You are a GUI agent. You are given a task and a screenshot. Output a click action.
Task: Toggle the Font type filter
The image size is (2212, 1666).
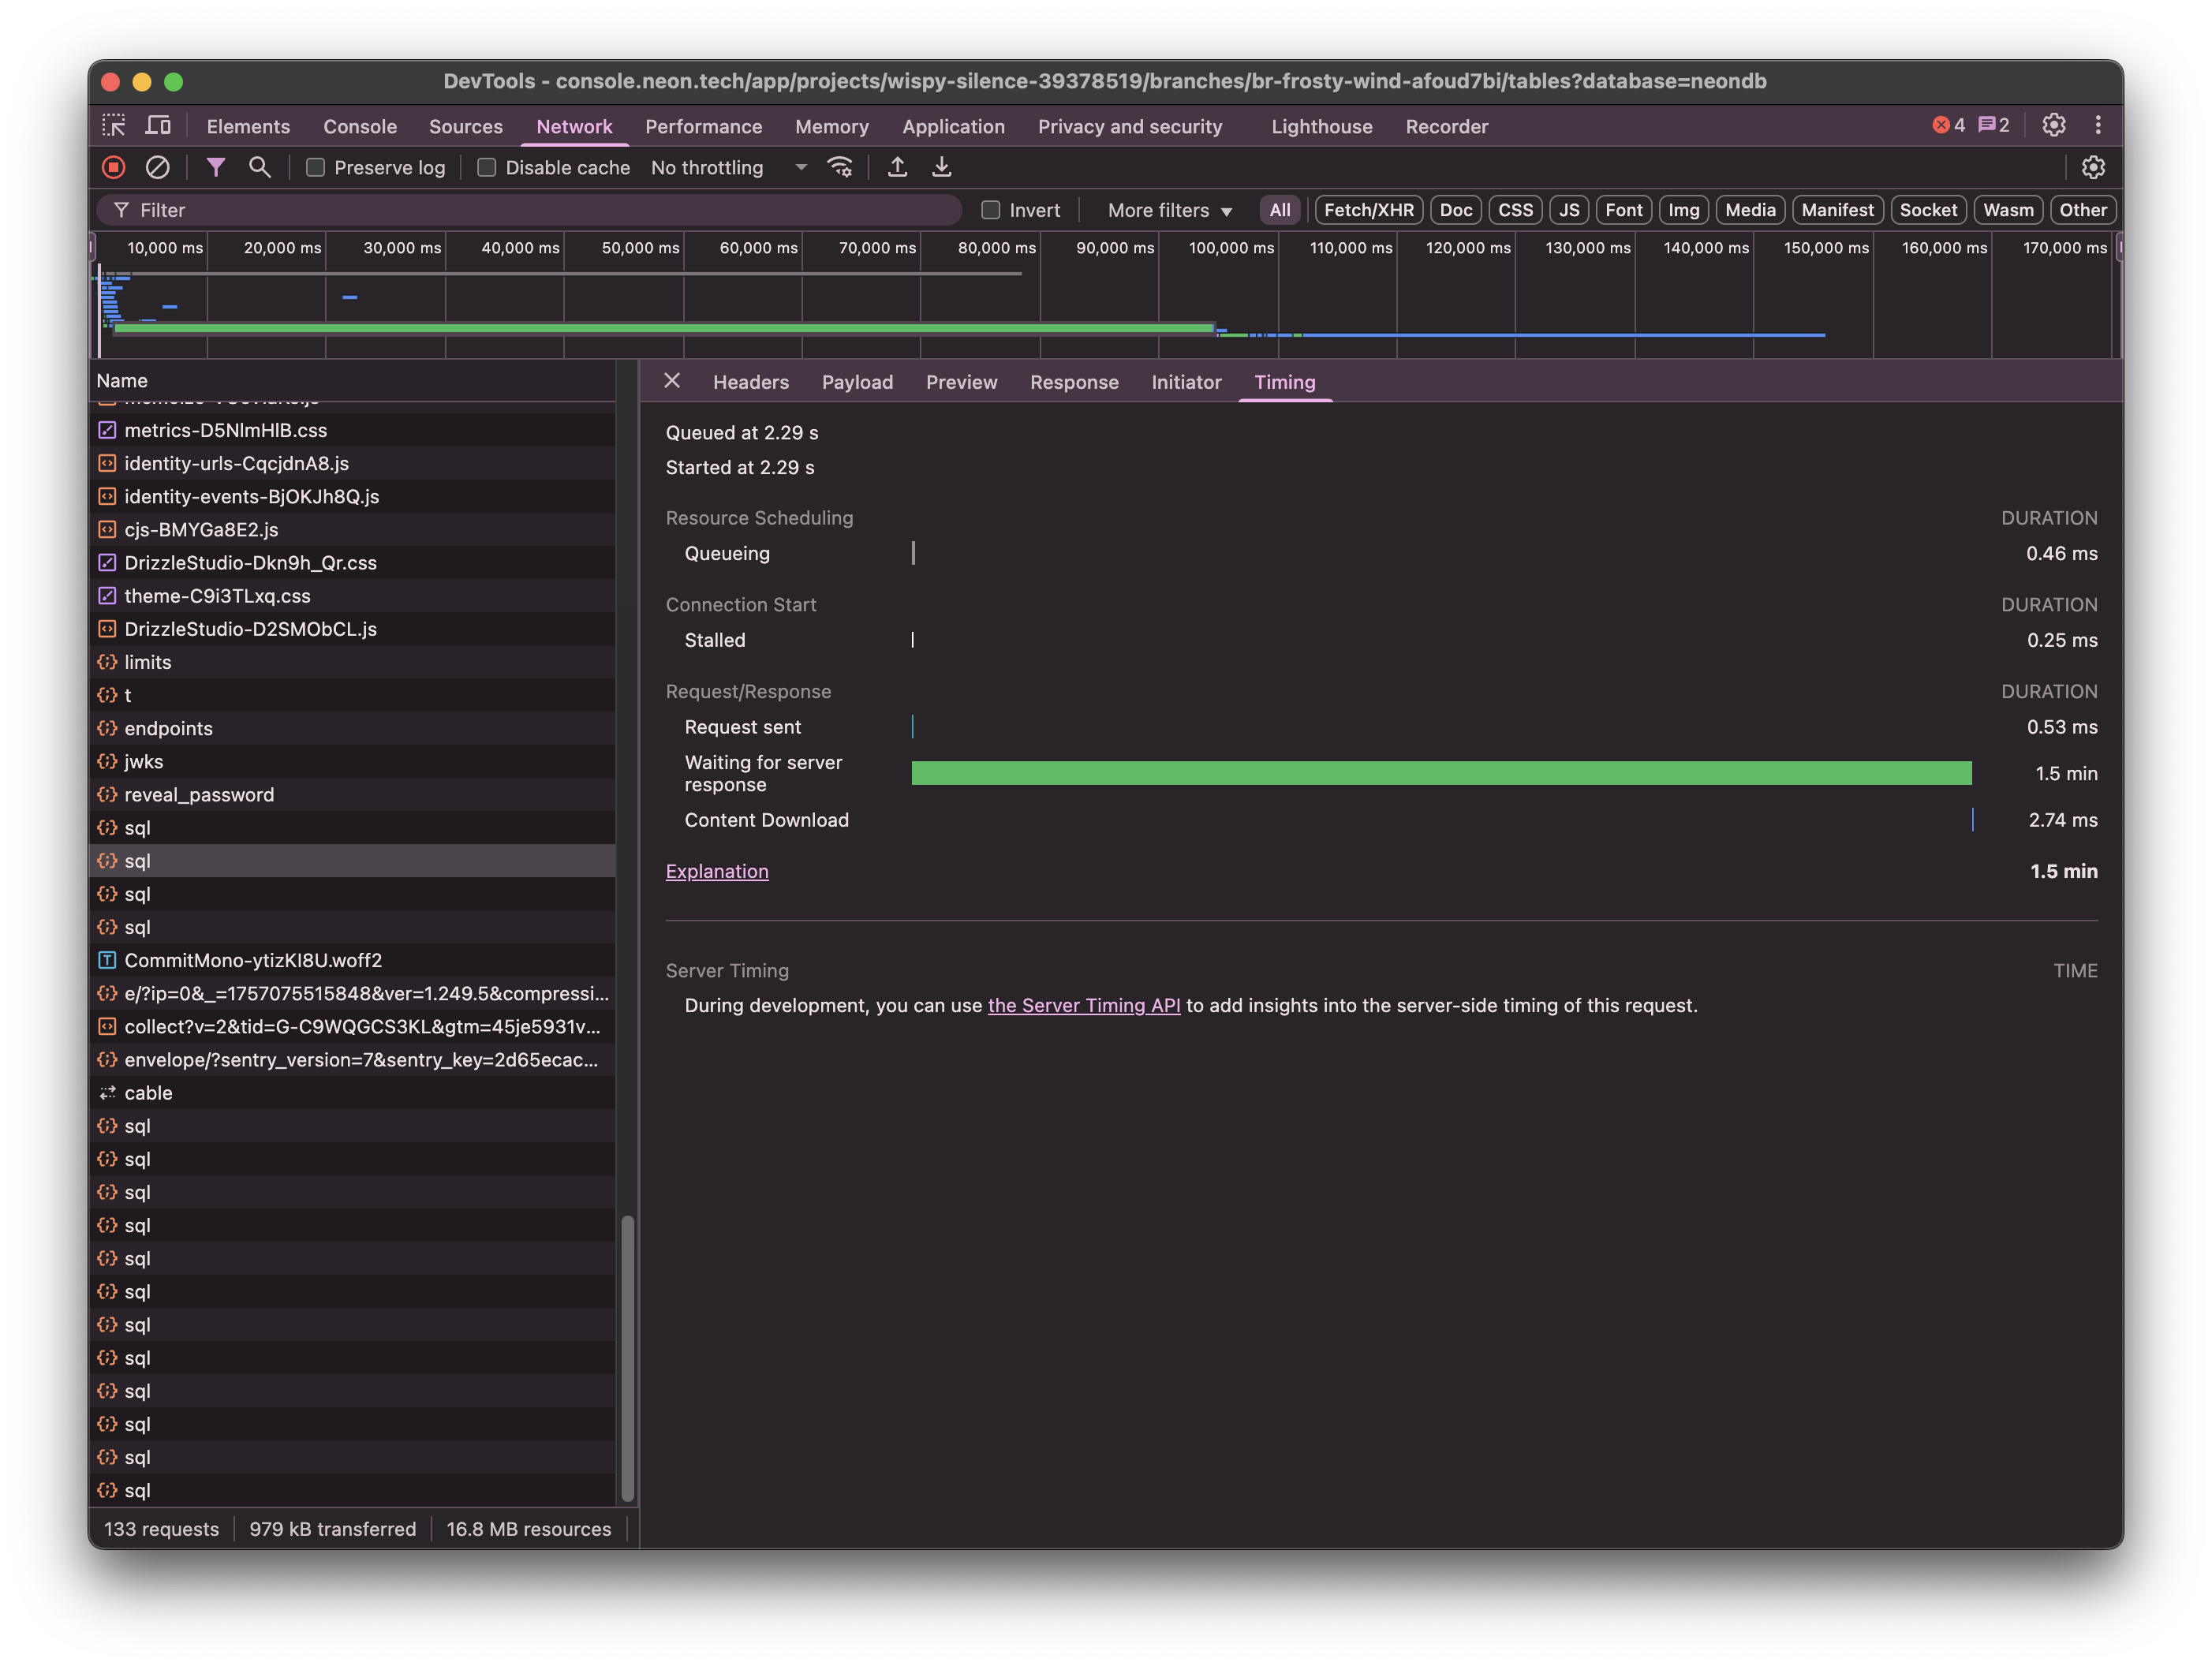click(1624, 210)
